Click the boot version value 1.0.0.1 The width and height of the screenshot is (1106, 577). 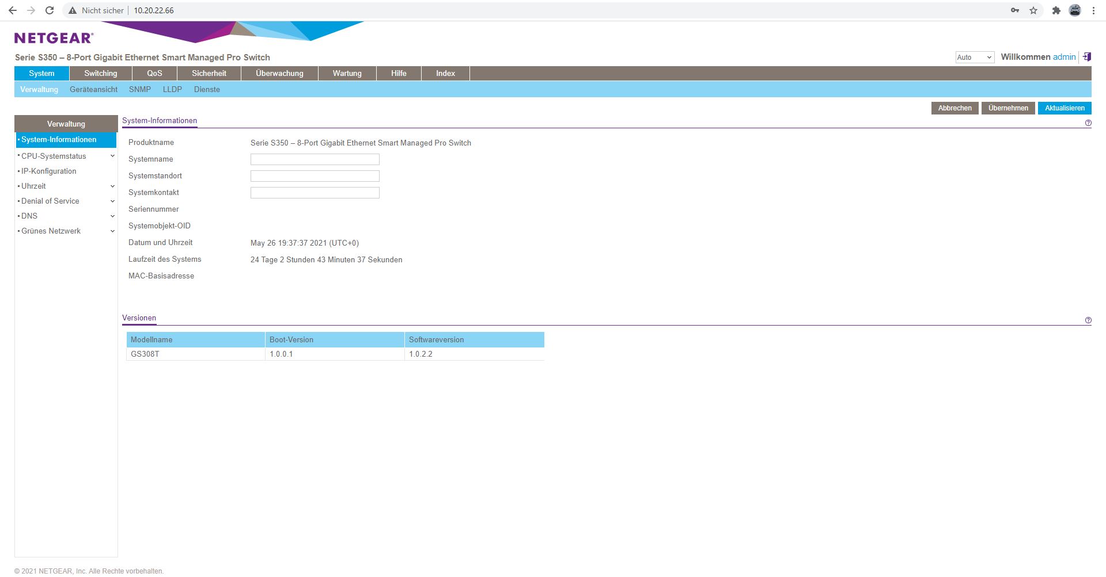[281, 354]
